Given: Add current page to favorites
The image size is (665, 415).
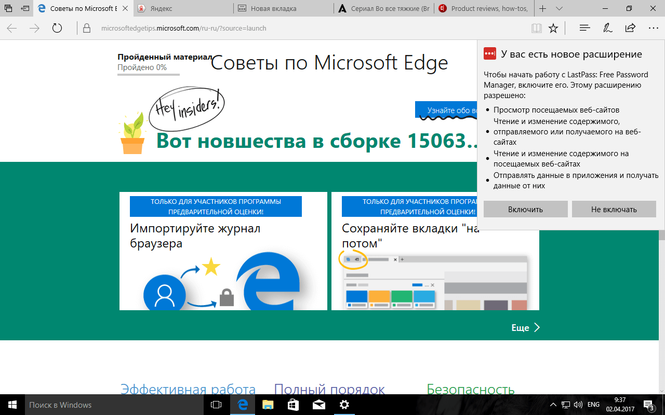Looking at the screenshot, I should coord(553,28).
